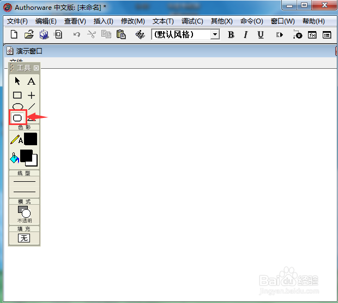
Task: Click the Save all icon
Action: click(x=44, y=34)
